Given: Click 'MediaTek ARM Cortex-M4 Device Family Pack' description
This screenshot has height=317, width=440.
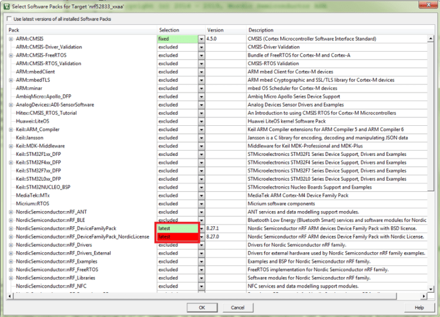Looking at the screenshot, I should [x=298, y=196].
